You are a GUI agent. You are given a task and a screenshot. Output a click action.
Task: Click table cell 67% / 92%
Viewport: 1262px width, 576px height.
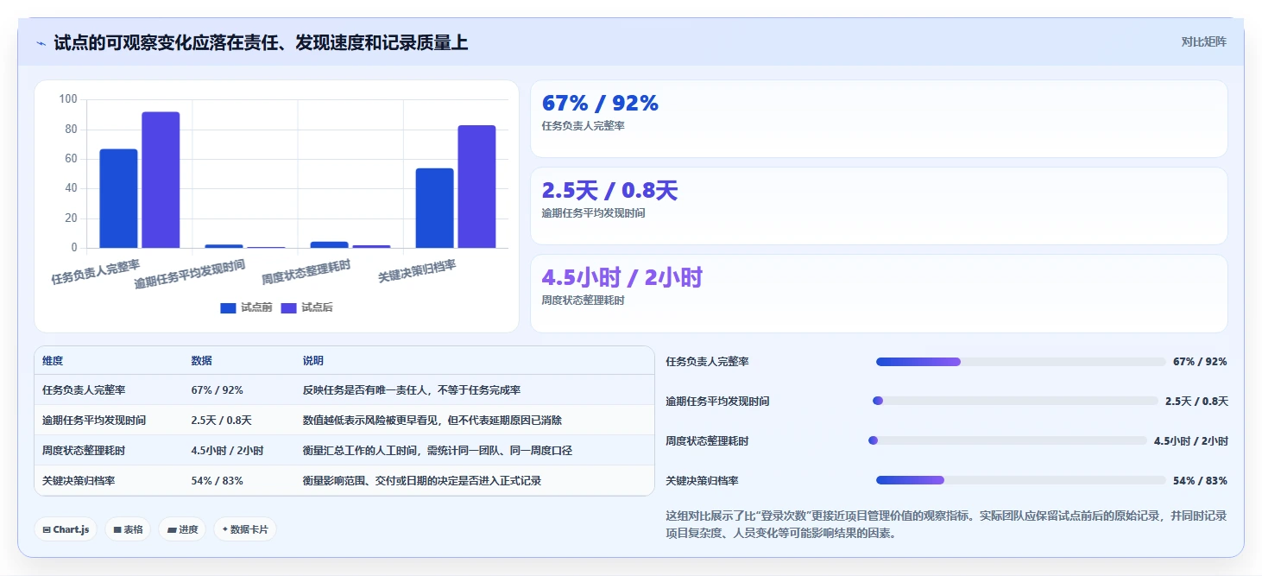tap(217, 390)
